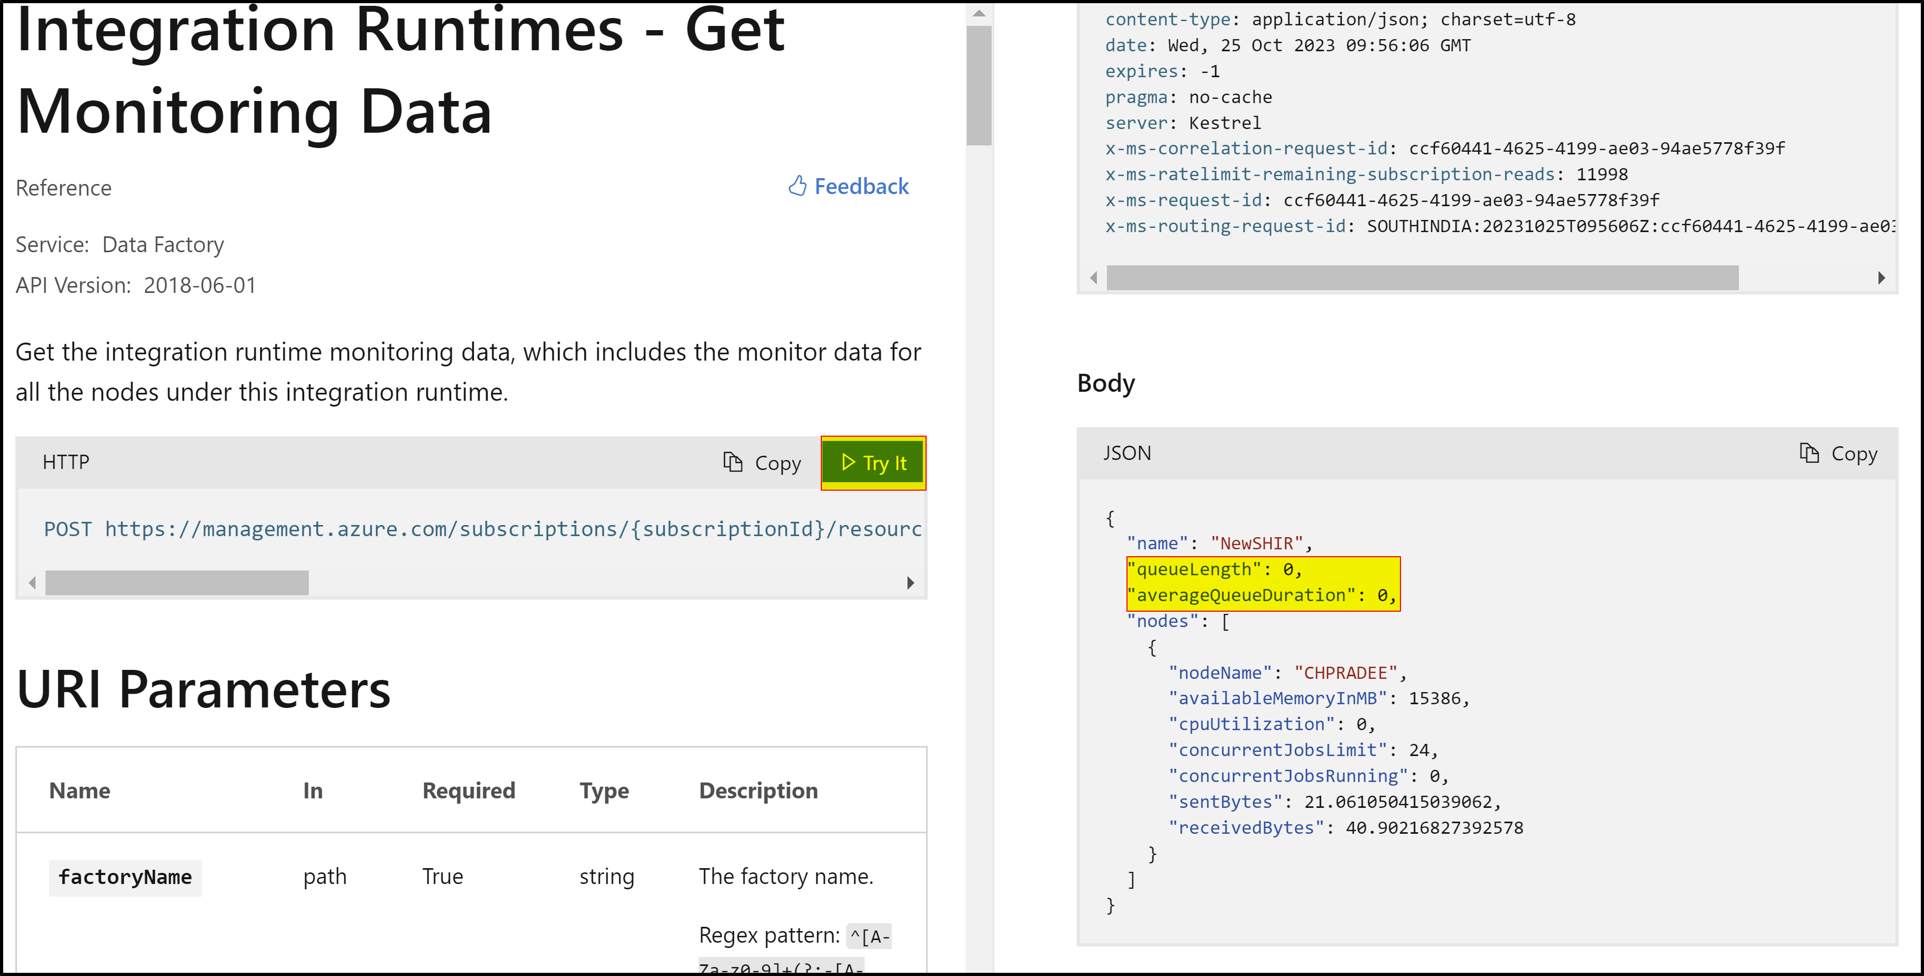Viewport: 1924px width, 976px height.
Task: Click the "sentBytes" value line
Action: tap(1335, 802)
